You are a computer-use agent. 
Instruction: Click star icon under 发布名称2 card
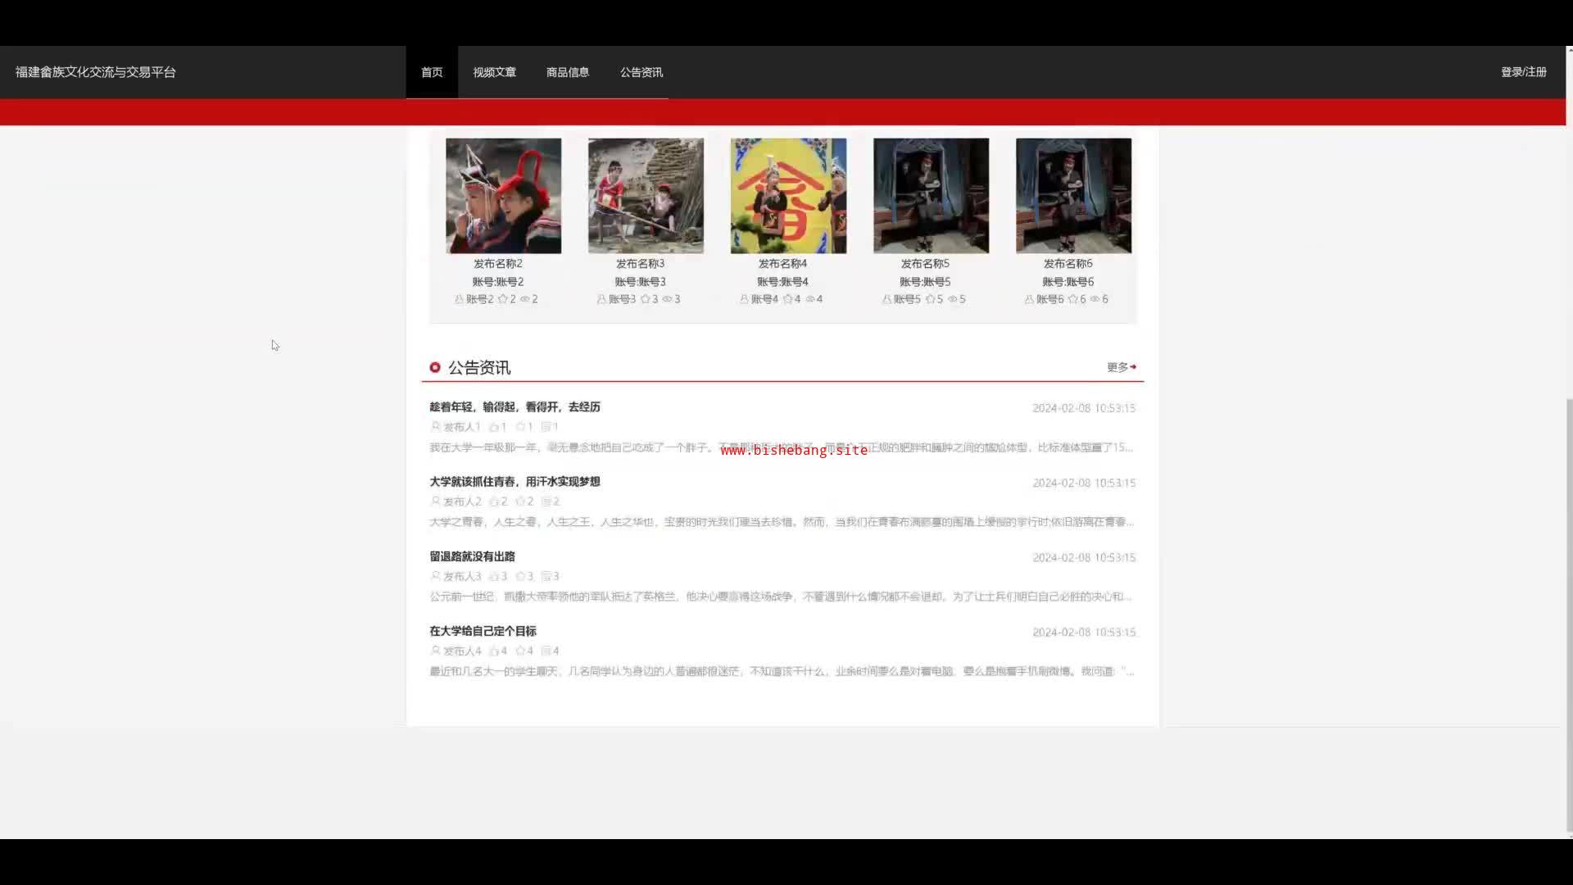[x=502, y=299]
